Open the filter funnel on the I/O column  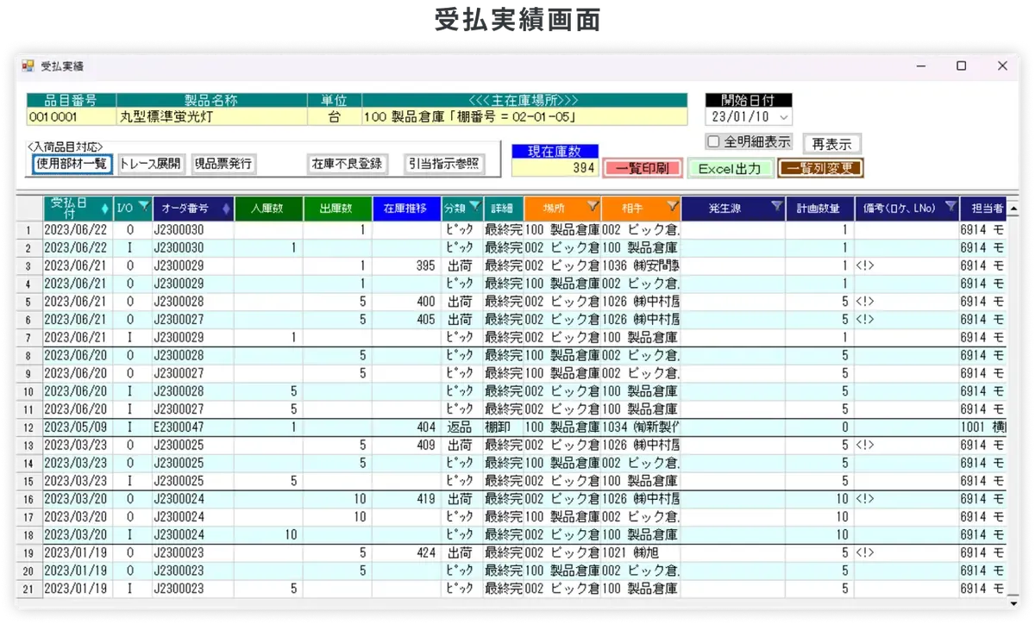pos(145,208)
